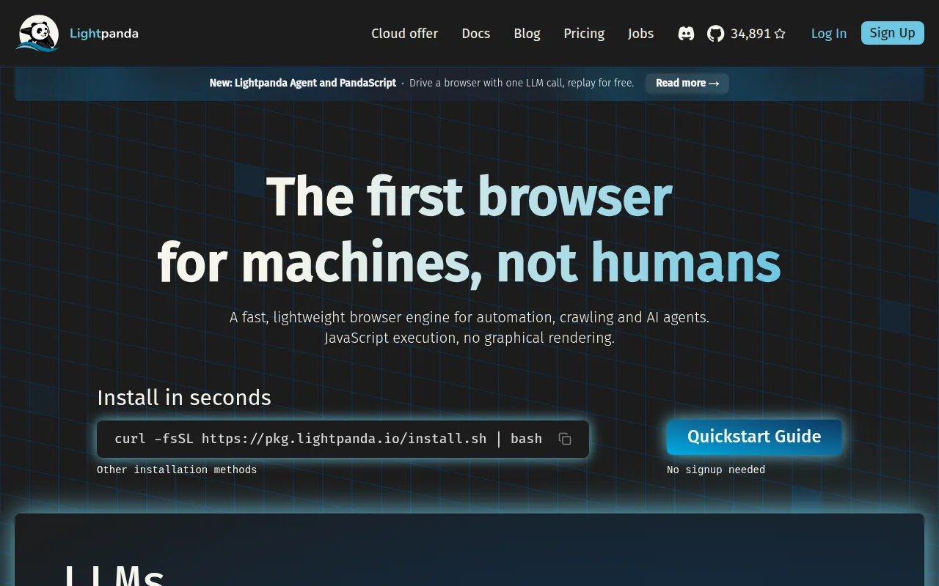Screen dimensions: 939x586
Task: Open the Quickstart Guide
Action: tap(754, 437)
